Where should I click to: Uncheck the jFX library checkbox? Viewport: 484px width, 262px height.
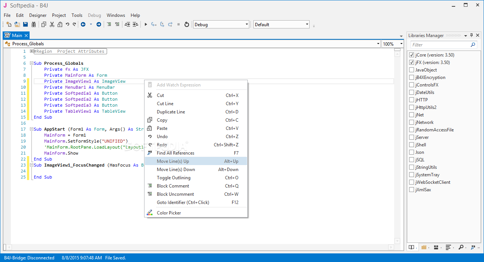tap(412, 63)
